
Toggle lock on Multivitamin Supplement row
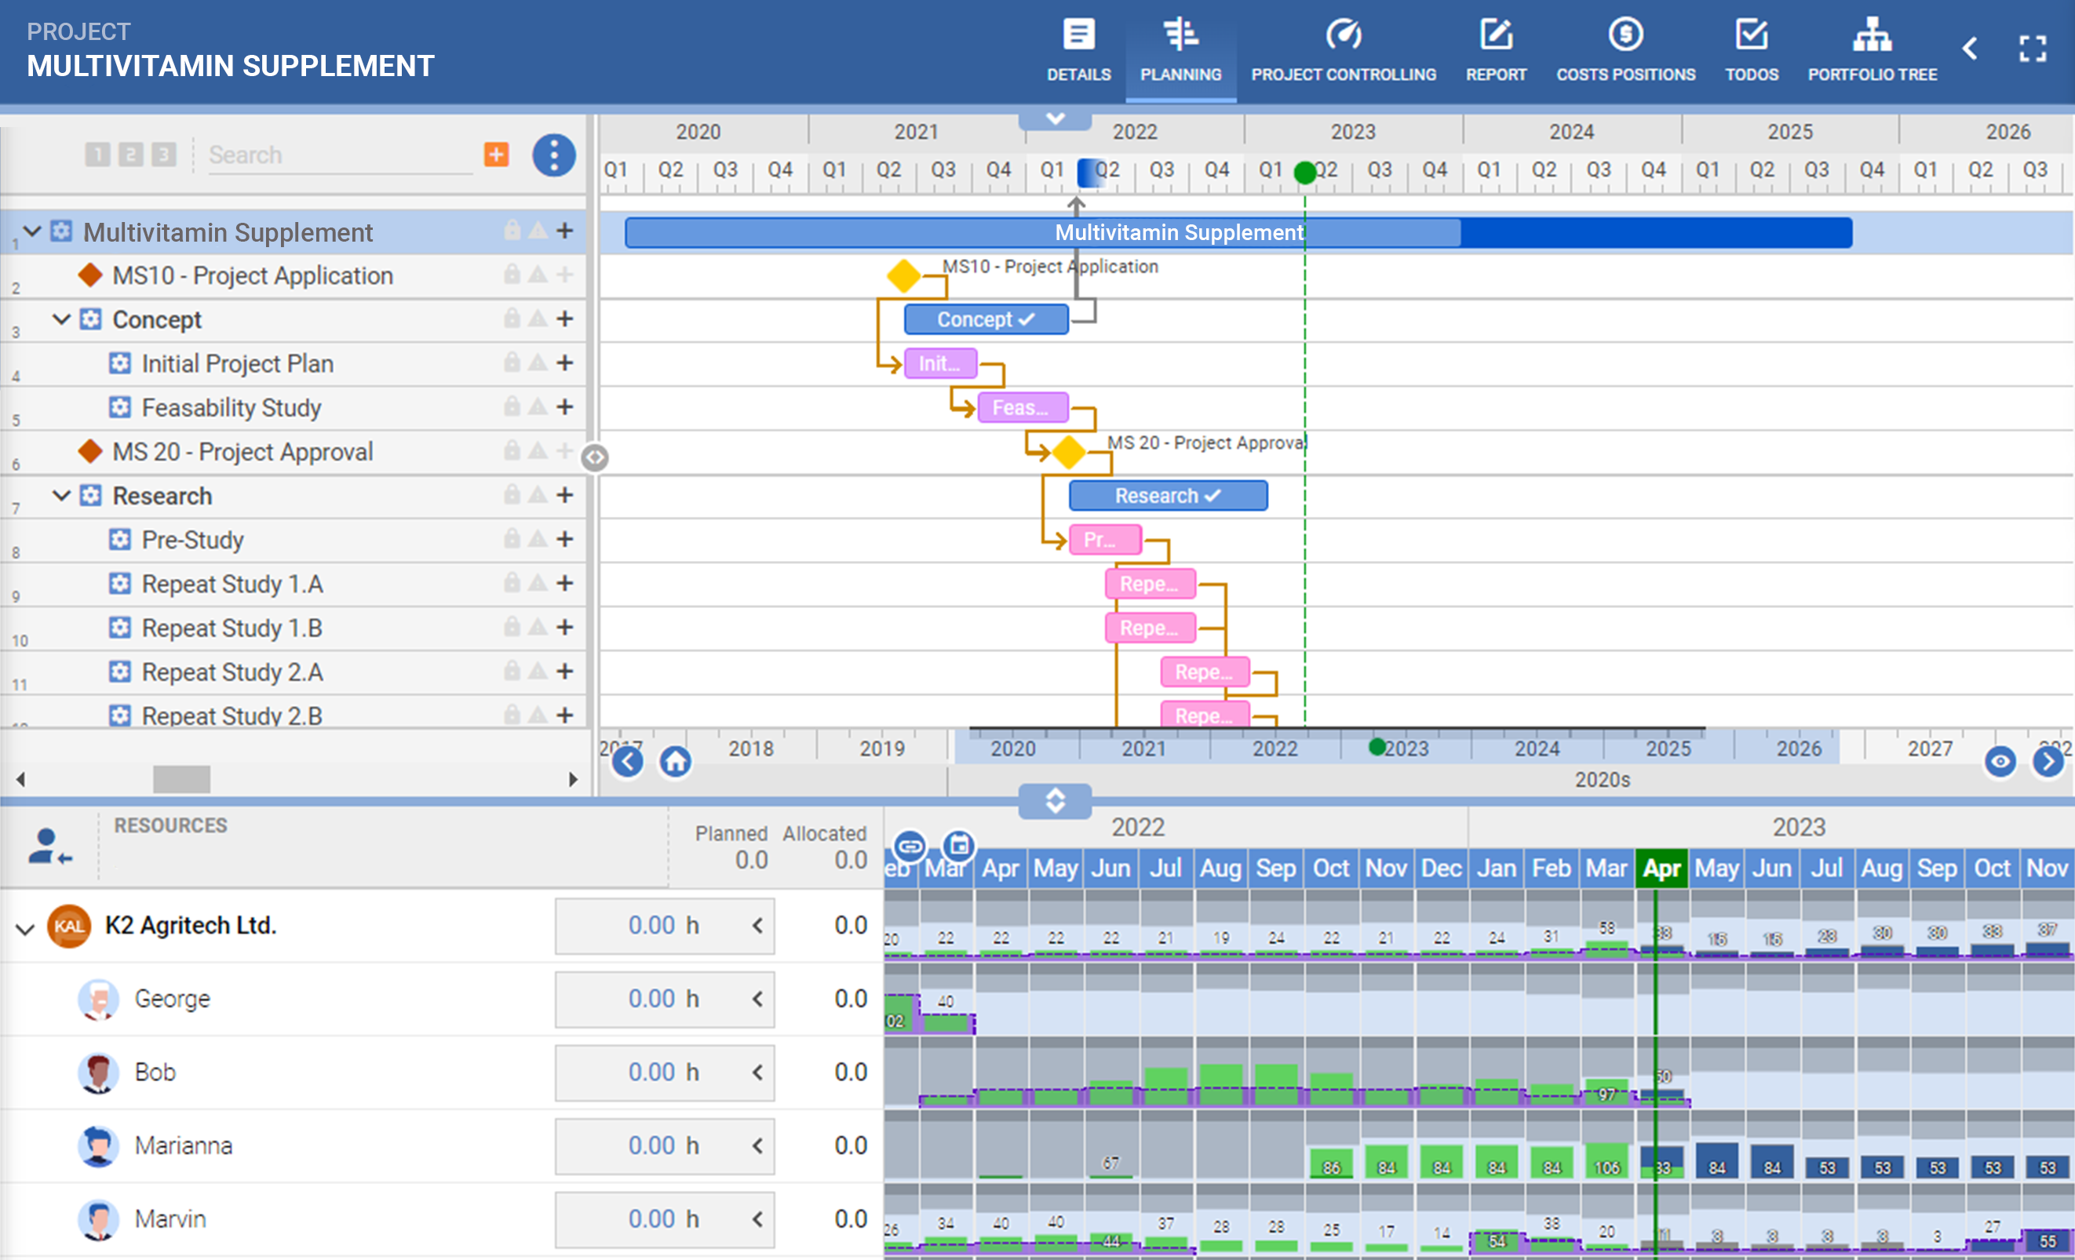point(511,231)
